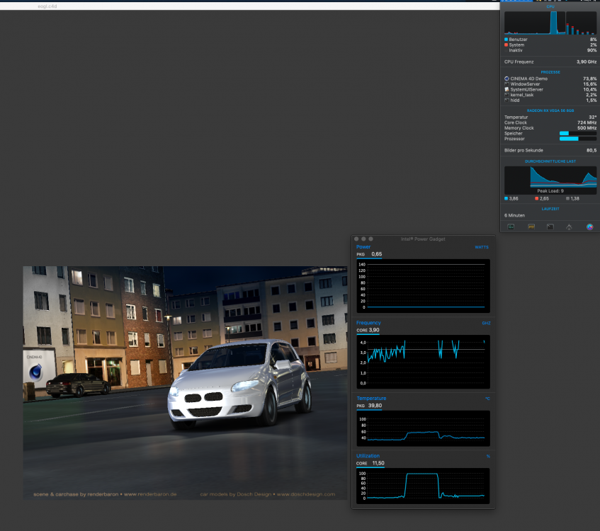
Task: Click the Peak Load: 9 label
Action: coord(550,191)
